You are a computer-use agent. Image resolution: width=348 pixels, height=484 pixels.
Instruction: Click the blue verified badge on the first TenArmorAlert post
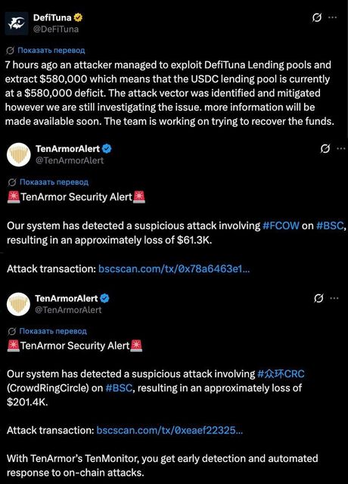click(x=107, y=149)
